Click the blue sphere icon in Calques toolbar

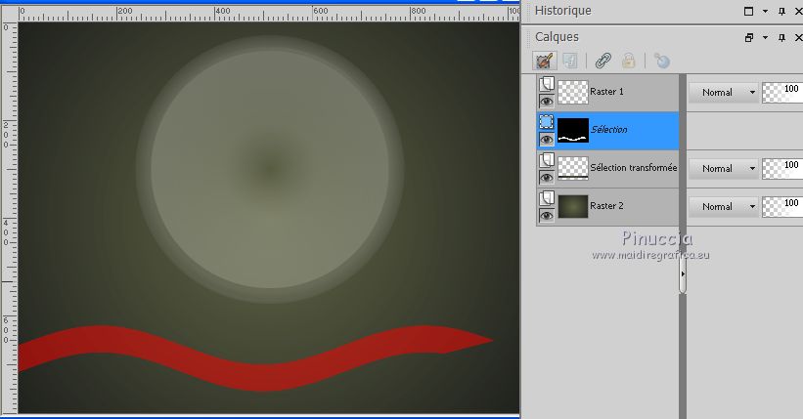661,61
